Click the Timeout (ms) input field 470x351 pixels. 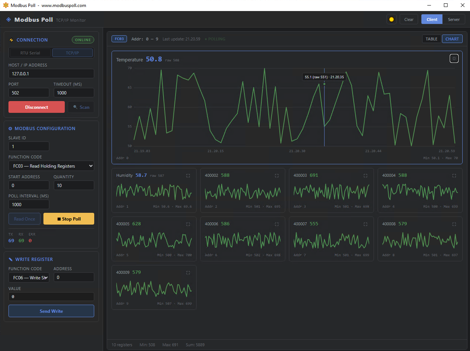click(x=74, y=93)
